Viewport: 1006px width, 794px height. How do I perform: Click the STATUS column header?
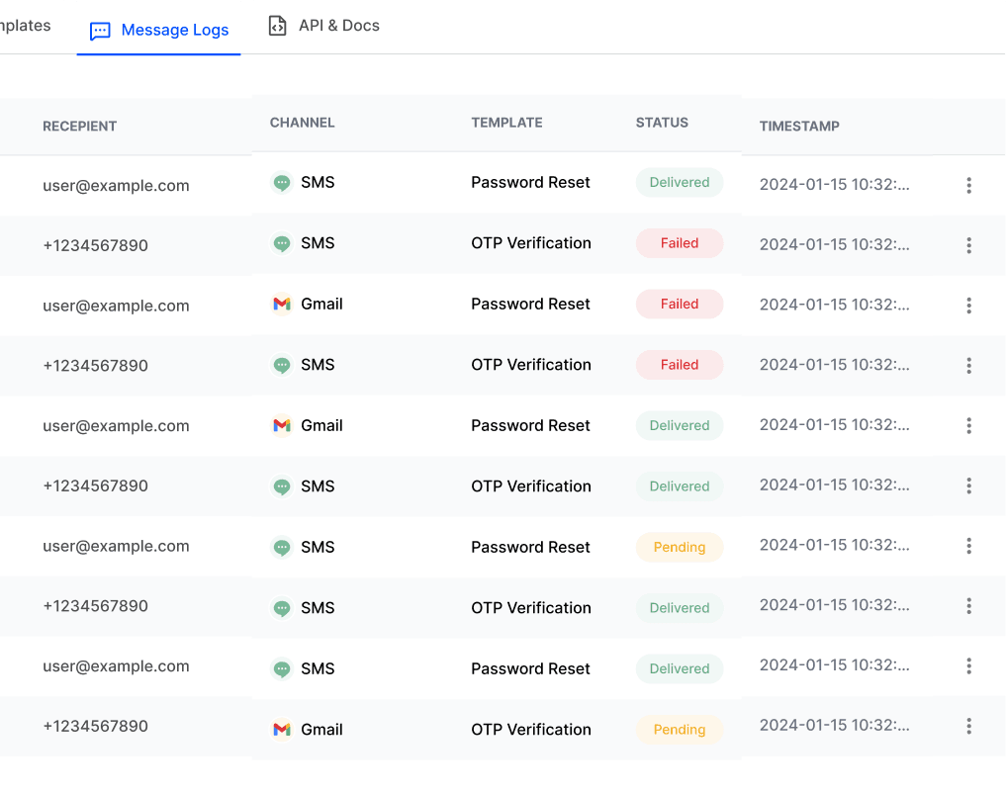(x=662, y=123)
